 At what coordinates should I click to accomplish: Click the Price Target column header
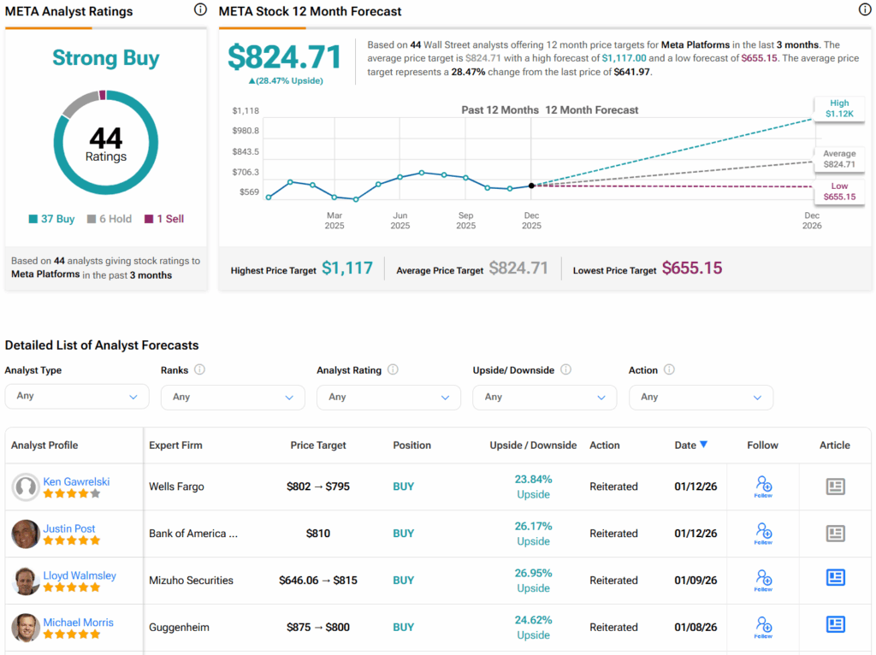[x=318, y=446]
